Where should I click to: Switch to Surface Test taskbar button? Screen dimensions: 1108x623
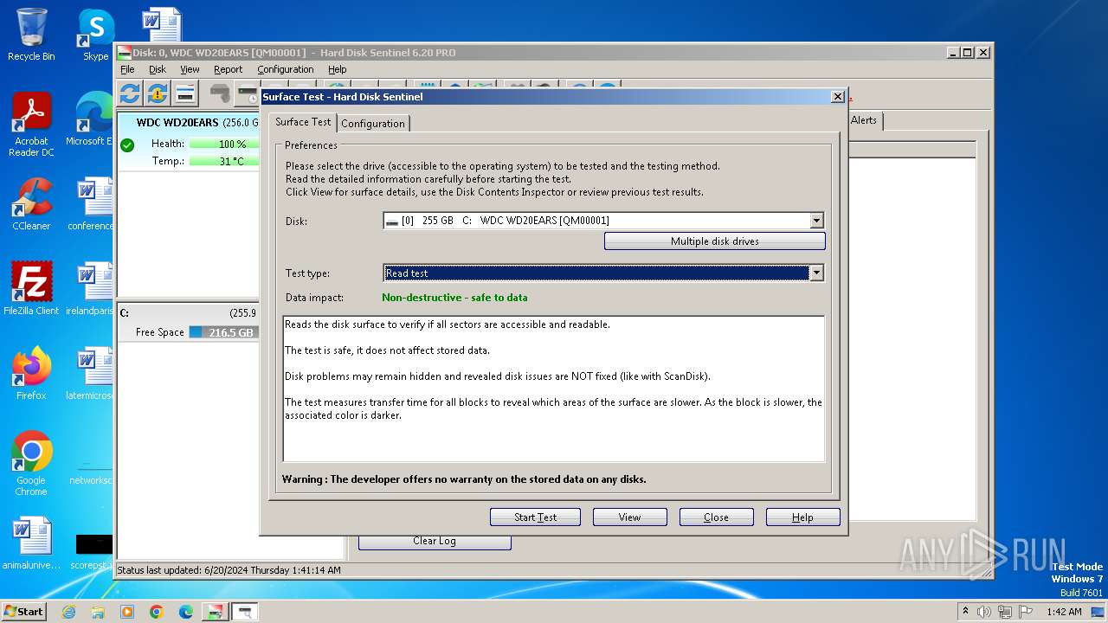244,612
